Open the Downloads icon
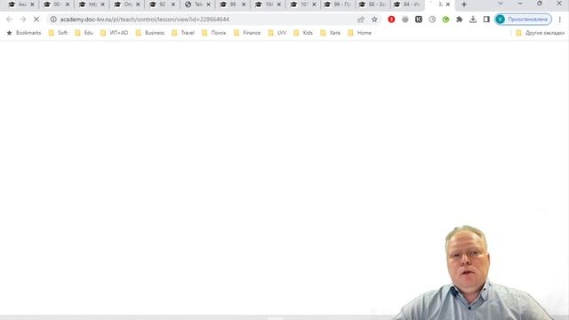Screen dimensions: 569x320 pyautogui.click(x=473, y=20)
